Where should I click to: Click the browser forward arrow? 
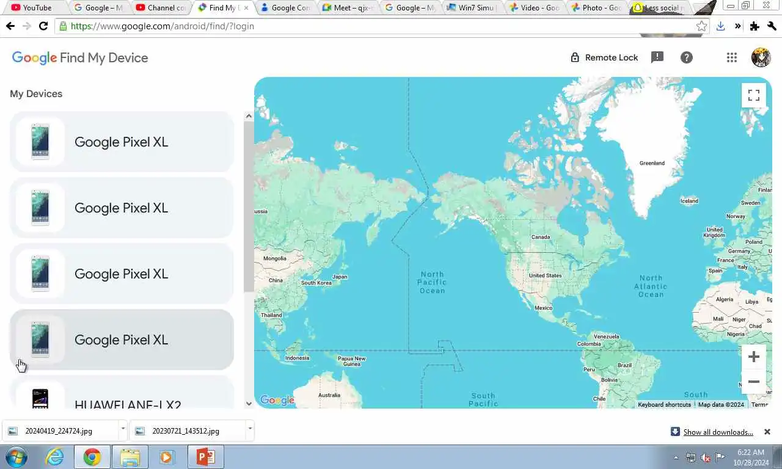pyautogui.click(x=26, y=26)
